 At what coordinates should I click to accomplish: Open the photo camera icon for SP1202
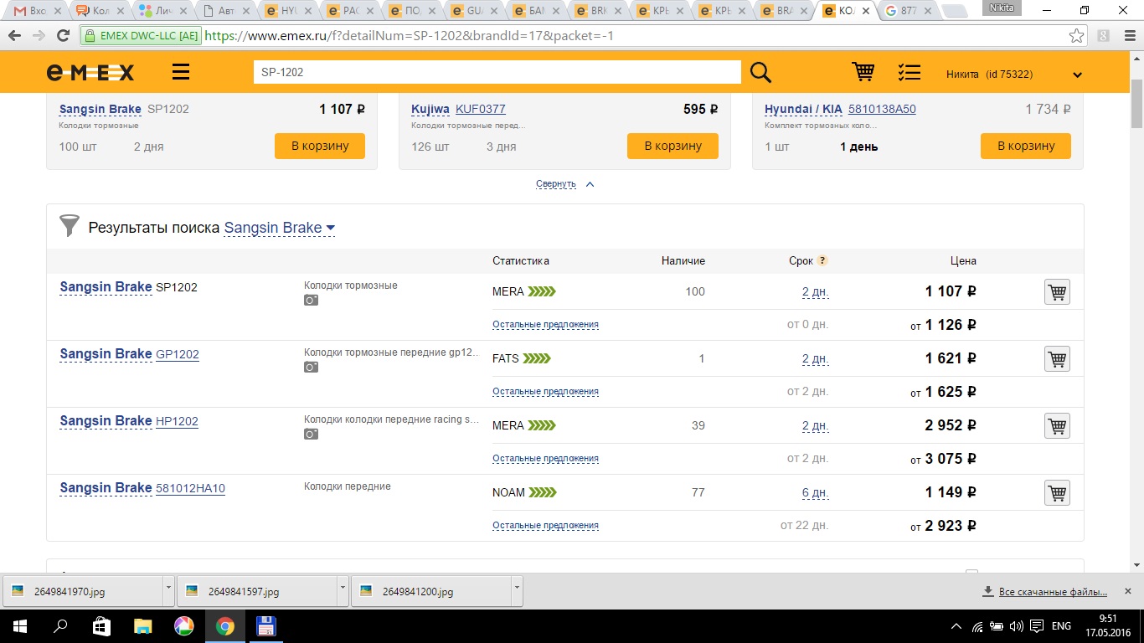point(311,300)
